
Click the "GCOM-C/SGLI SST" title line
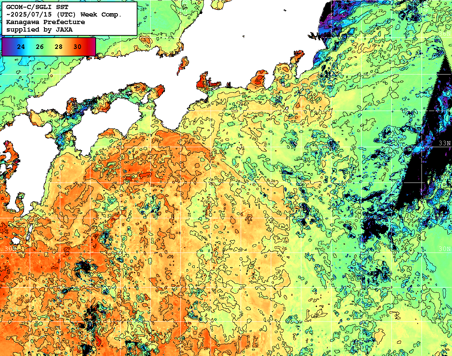(37, 7)
